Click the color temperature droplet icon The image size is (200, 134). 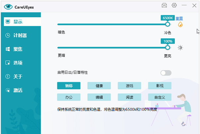coord(180,24)
